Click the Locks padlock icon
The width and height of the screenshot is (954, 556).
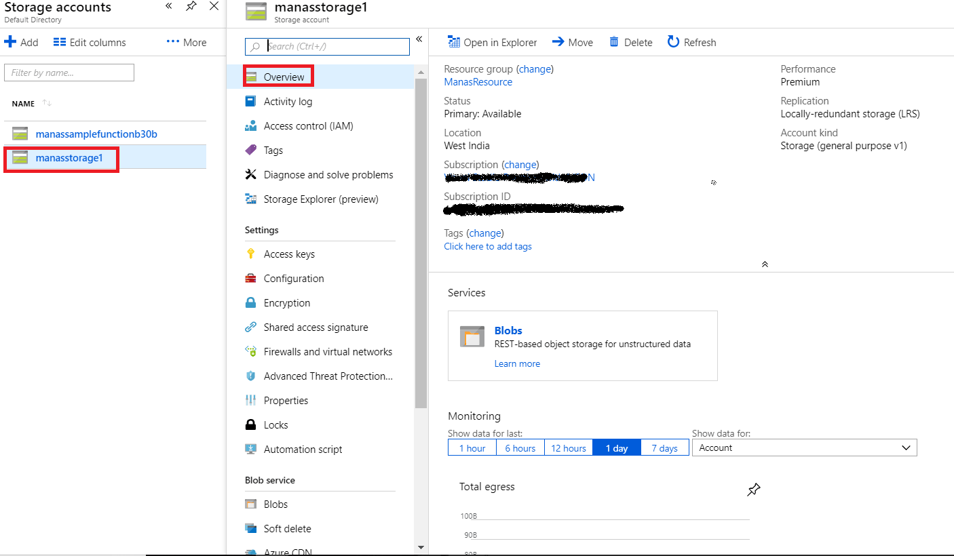[251, 424]
